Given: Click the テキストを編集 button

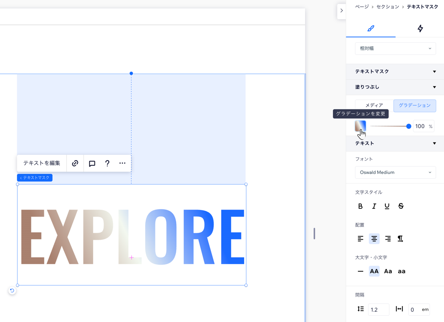Looking at the screenshot, I should click(x=42, y=163).
